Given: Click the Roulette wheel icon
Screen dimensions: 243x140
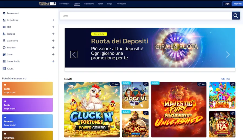Looking at the screenshot, I should pos(4,48).
